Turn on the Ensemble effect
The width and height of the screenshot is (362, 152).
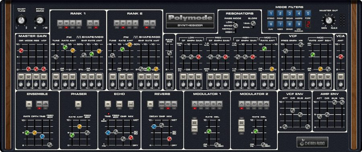(x=29, y=104)
